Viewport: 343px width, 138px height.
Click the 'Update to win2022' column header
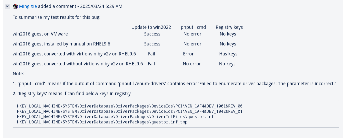tap(151, 27)
